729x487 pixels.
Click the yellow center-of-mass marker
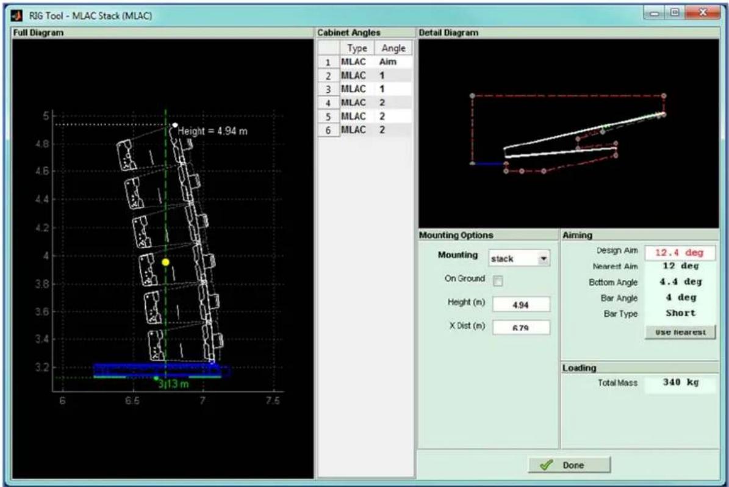[165, 262]
